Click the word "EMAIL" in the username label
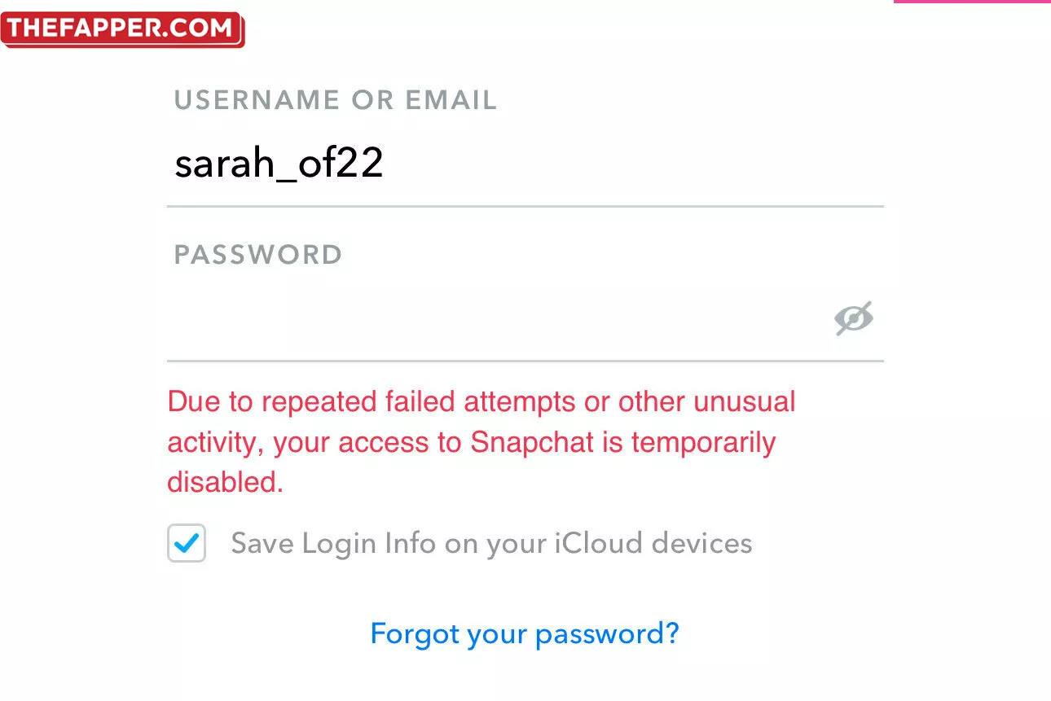1051x701 pixels. click(451, 100)
